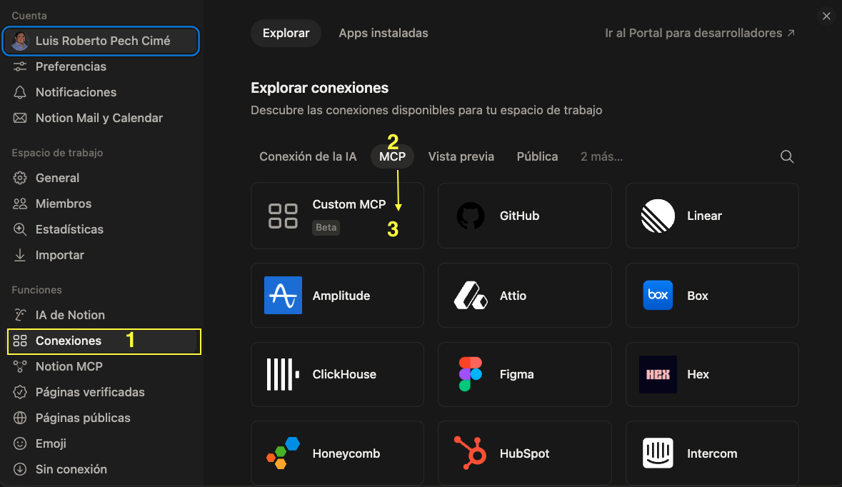
Task: Click 'Descubre las conexiones disponibles' description
Action: pyautogui.click(x=426, y=111)
